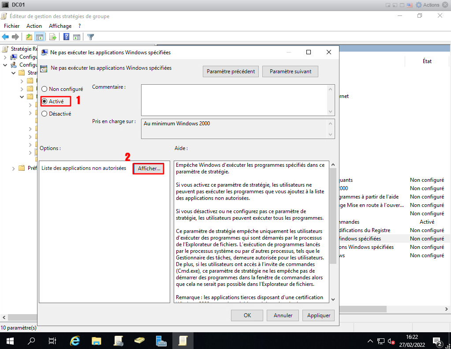Click the 'Paramètre suivant' button
Screen dimensions: 451x349
290,71
